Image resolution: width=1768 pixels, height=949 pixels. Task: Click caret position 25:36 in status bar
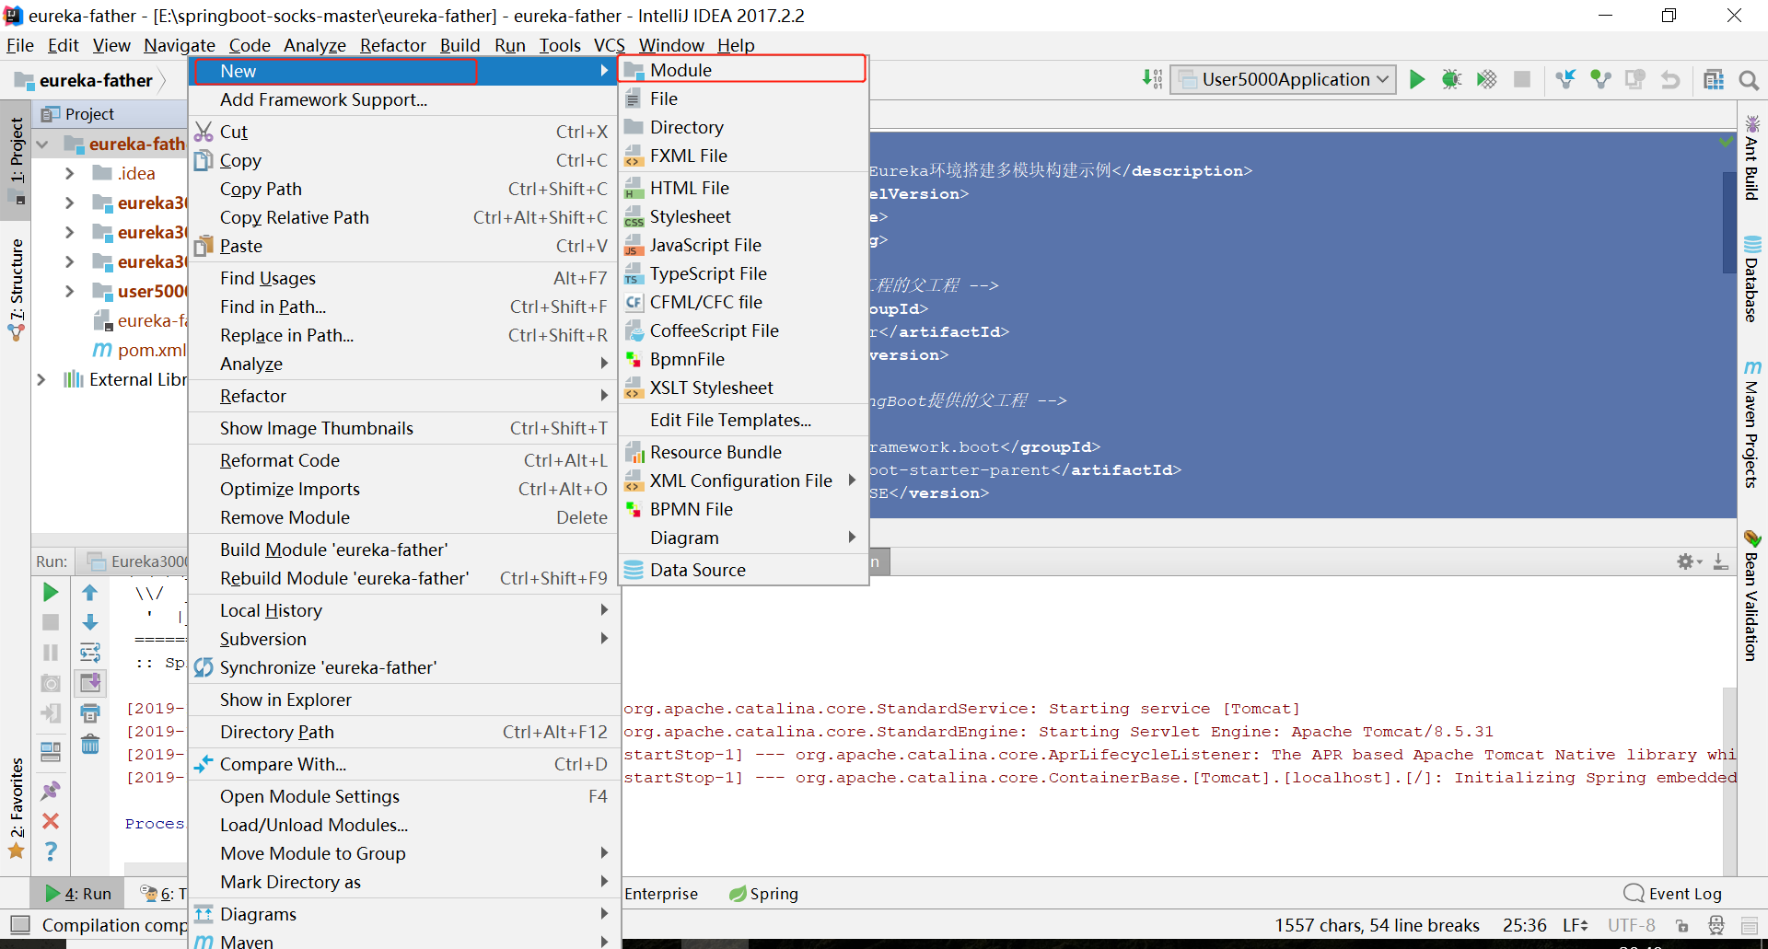point(1525,925)
